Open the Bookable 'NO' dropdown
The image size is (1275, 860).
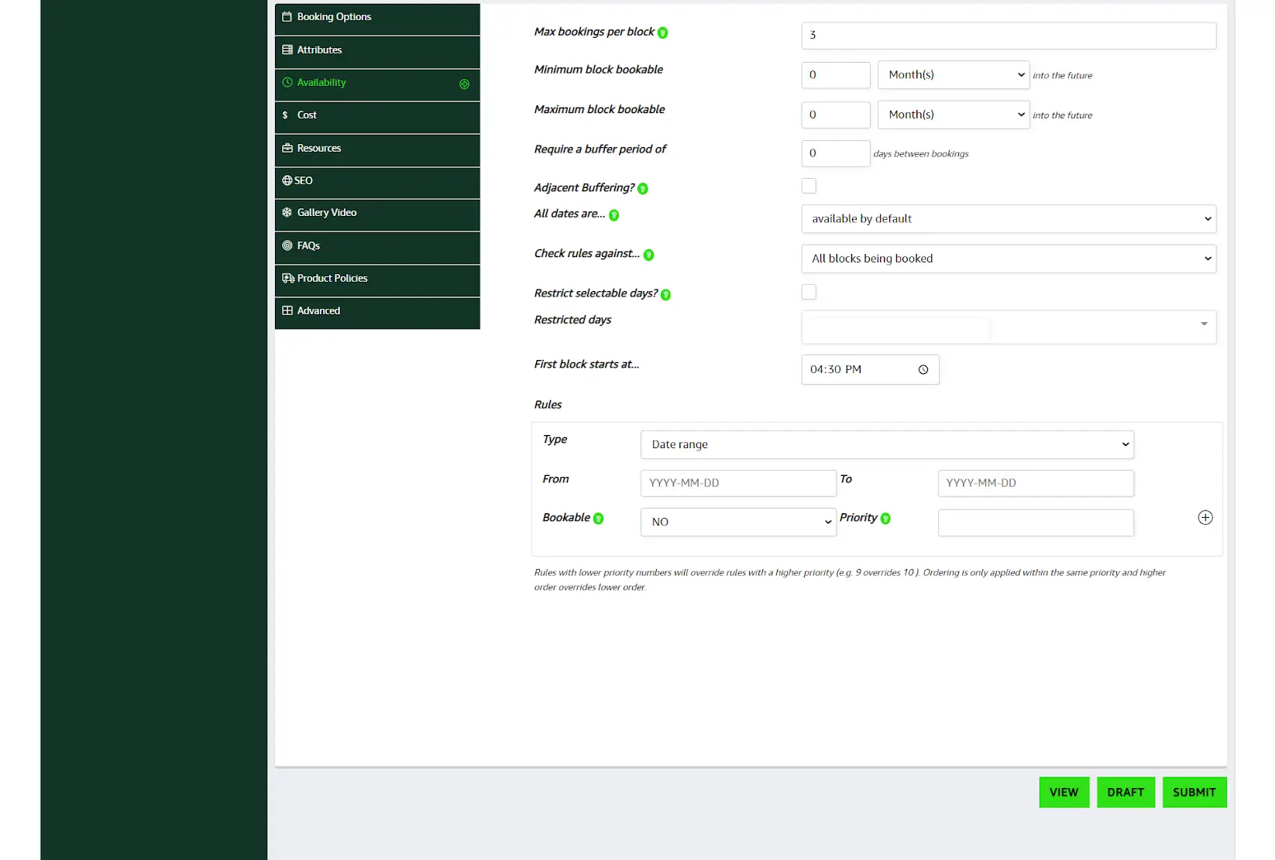click(x=738, y=522)
